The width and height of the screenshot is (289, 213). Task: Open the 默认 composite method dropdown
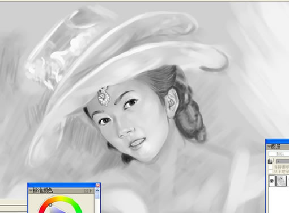click(279, 154)
